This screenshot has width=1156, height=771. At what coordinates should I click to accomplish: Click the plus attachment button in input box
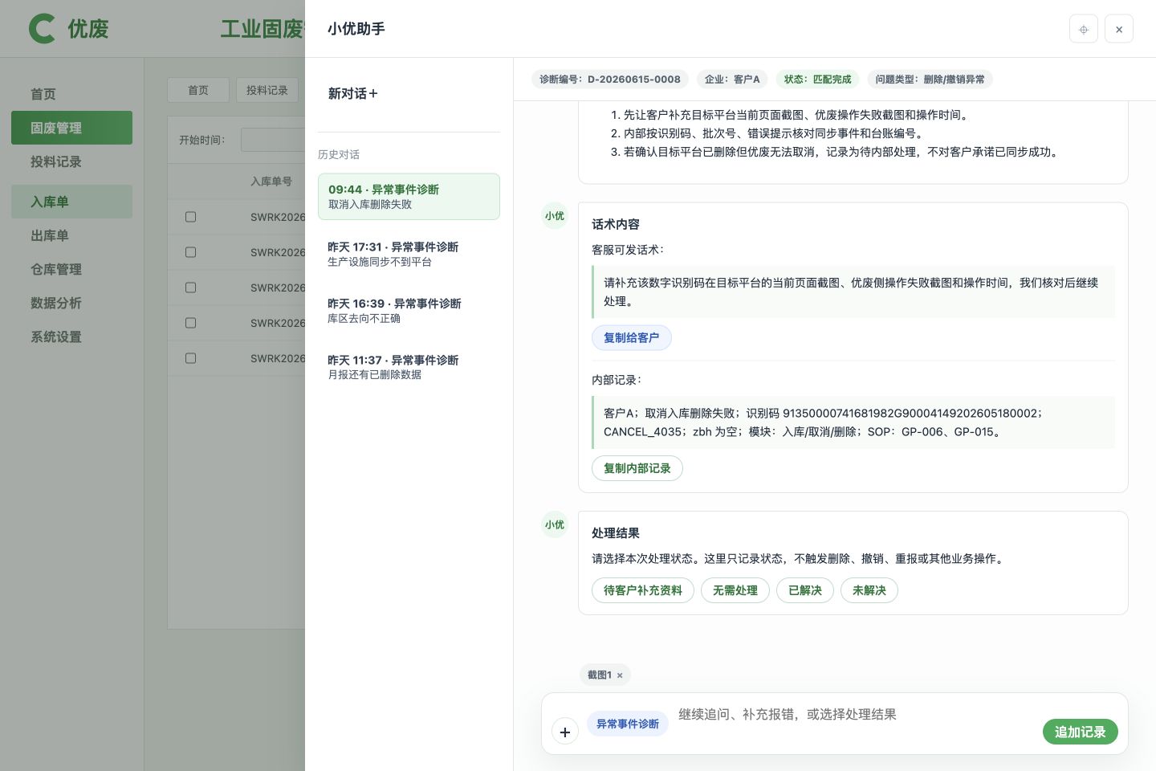(565, 732)
